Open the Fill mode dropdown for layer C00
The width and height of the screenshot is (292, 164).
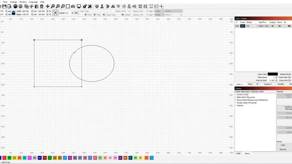252,26
